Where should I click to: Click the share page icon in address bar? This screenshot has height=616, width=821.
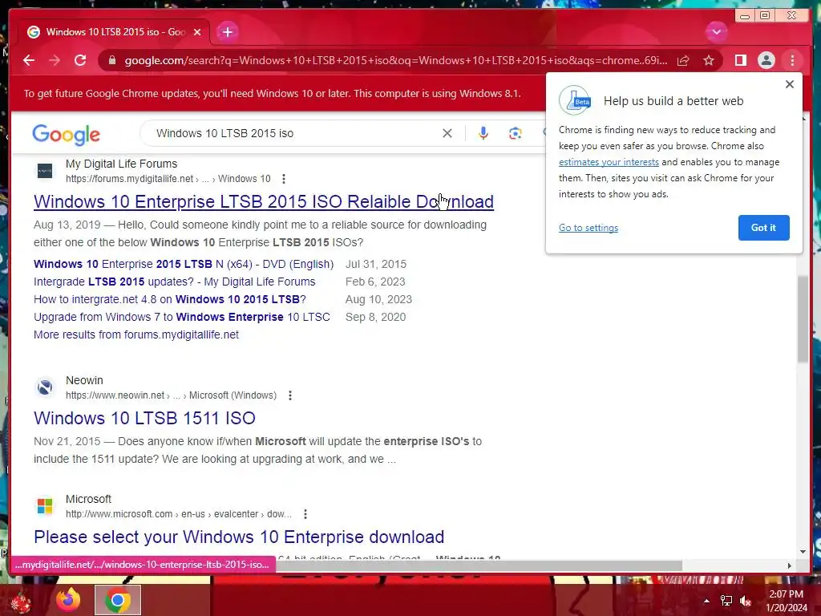click(x=683, y=61)
